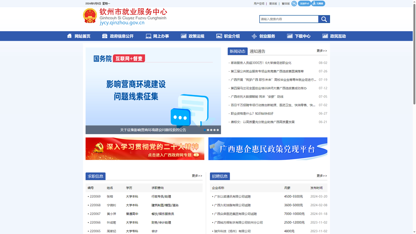Open 网站首页 menu item

82,36
